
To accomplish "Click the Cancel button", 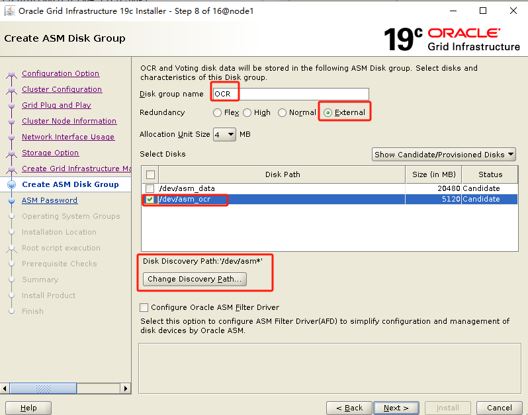I will [x=500, y=408].
